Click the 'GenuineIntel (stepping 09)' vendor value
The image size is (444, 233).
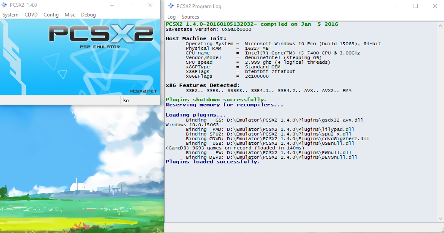(283, 58)
